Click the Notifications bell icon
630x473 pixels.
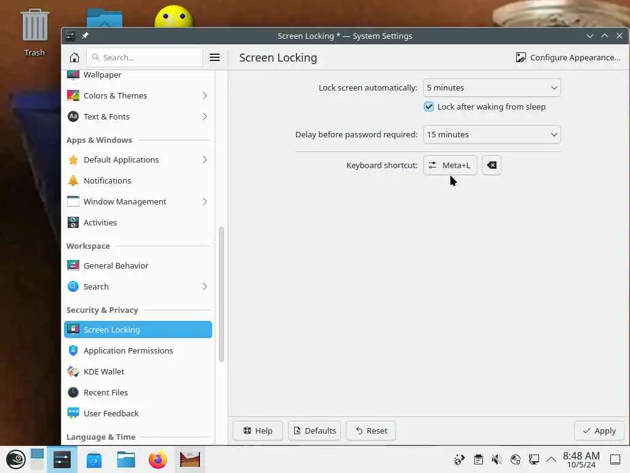pos(73,180)
